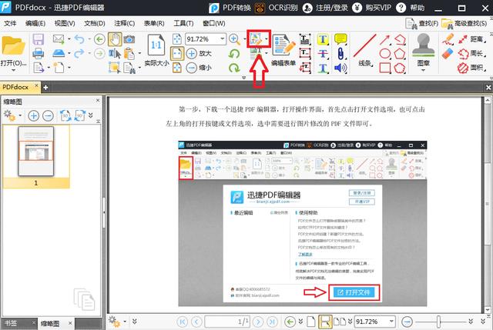
Task: Select the oval shape tool
Action: [385, 54]
